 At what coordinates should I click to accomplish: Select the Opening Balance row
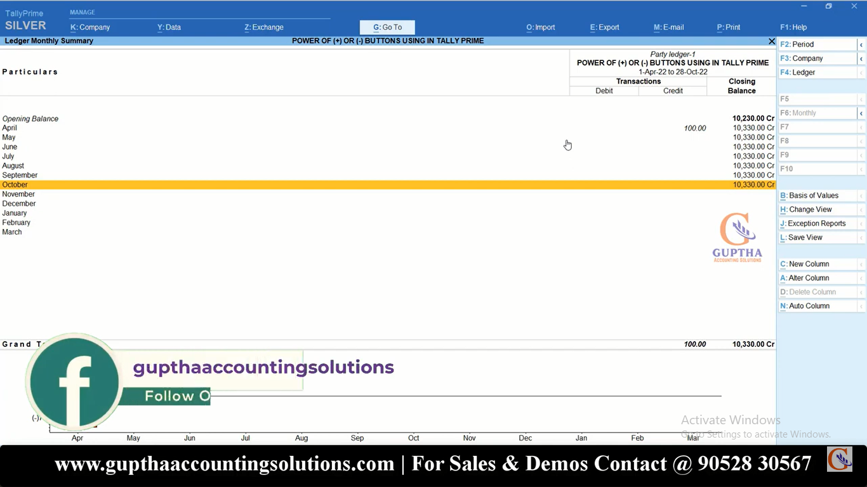[x=388, y=119]
